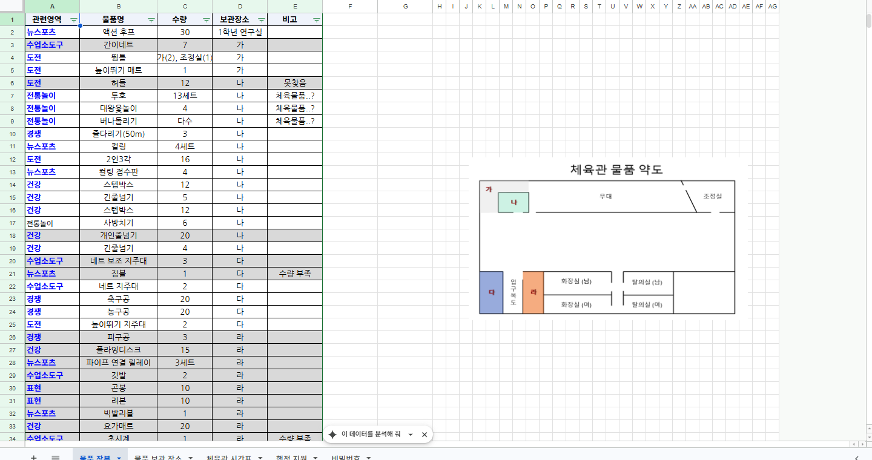
Task: Open the 물품 보관 장소 tab dropdown arrow
Action: coord(190,458)
